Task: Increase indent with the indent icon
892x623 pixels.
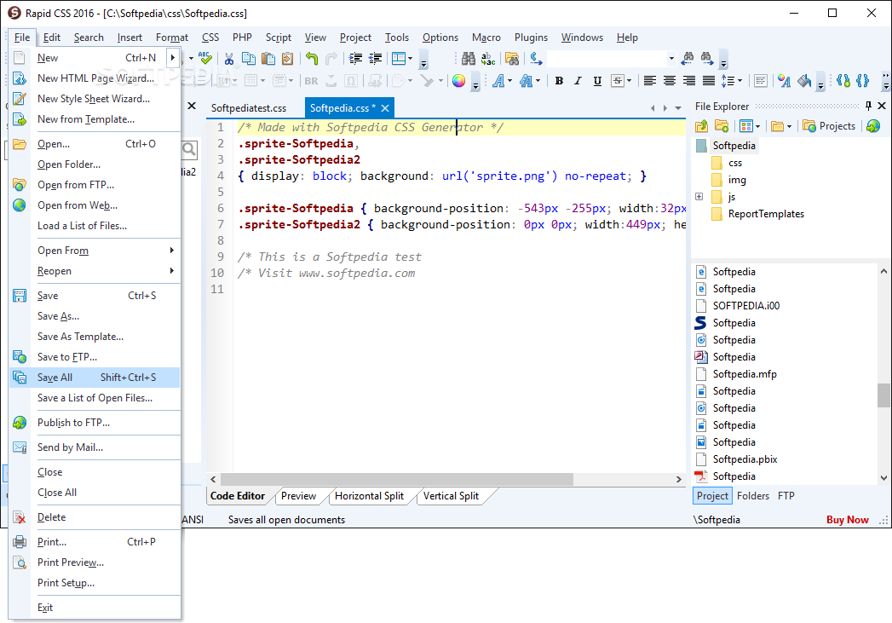Action: [x=355, y=58]
